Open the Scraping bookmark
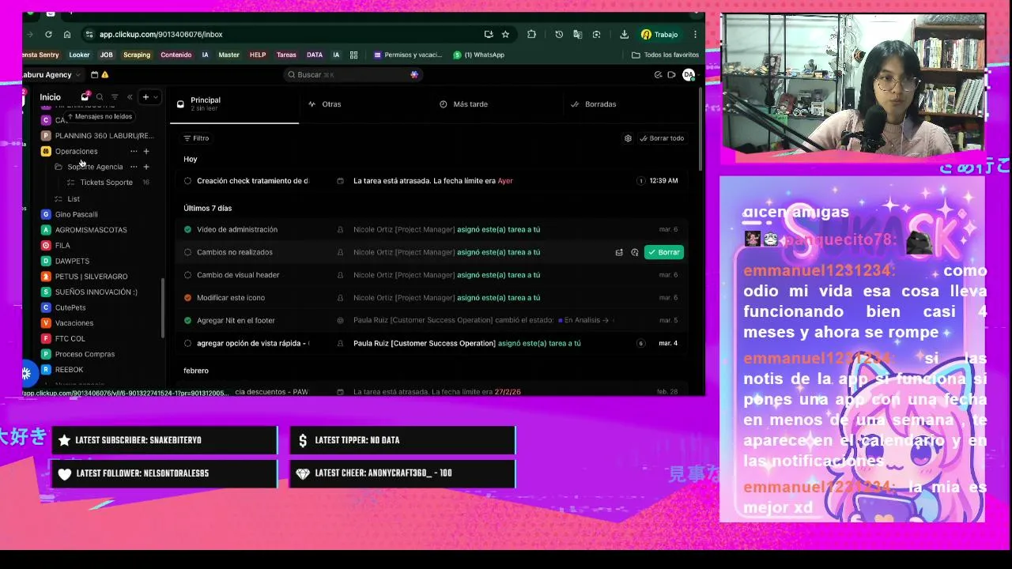Image resolution: width=1012 pixels, height=569 pixels. [136, 55]
